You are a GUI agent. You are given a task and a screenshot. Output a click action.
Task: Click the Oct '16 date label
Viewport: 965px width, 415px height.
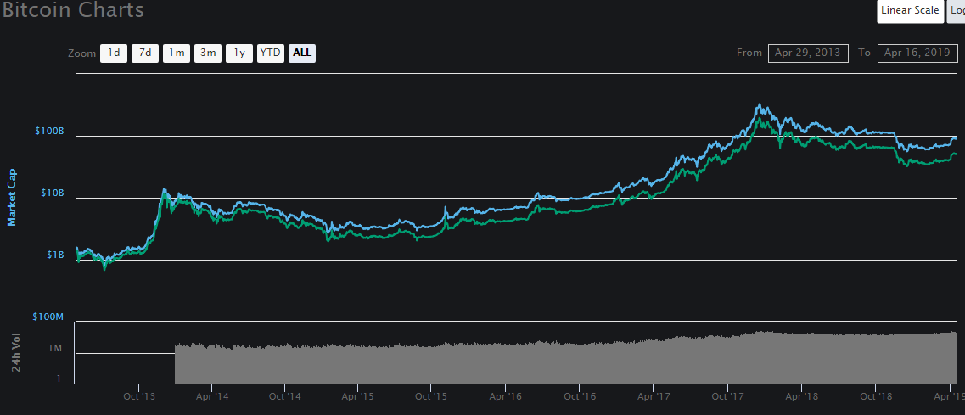coord(580,396)
